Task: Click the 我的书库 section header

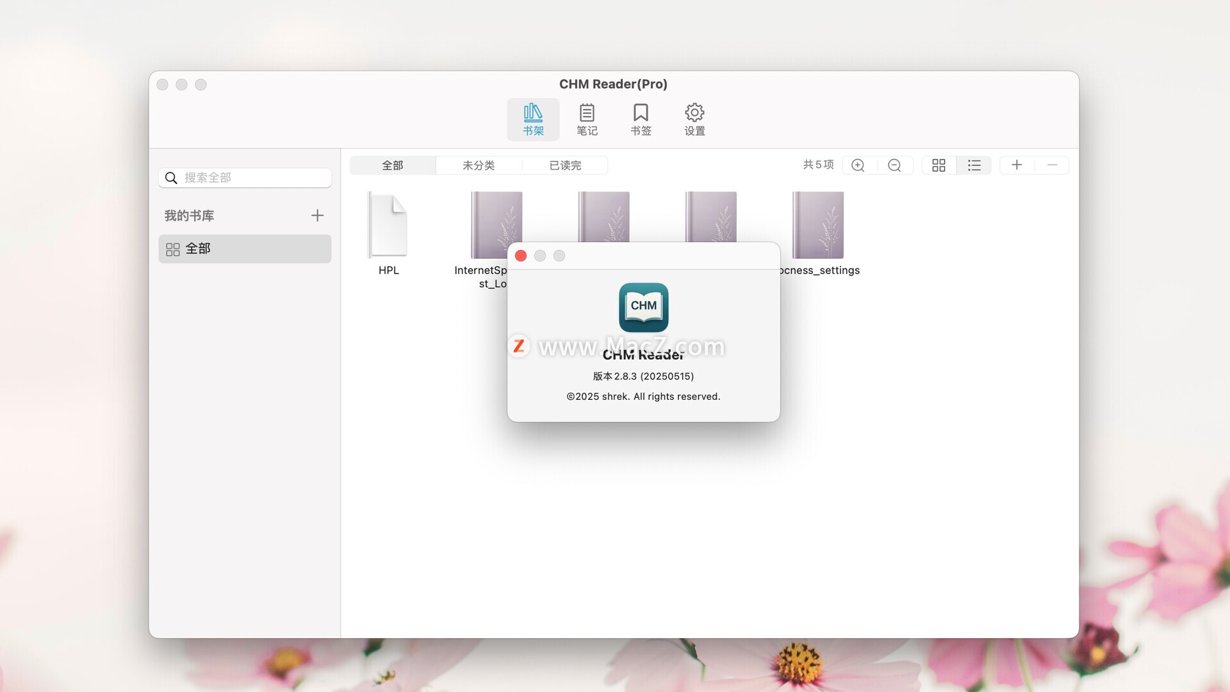Action: (189, 215)
